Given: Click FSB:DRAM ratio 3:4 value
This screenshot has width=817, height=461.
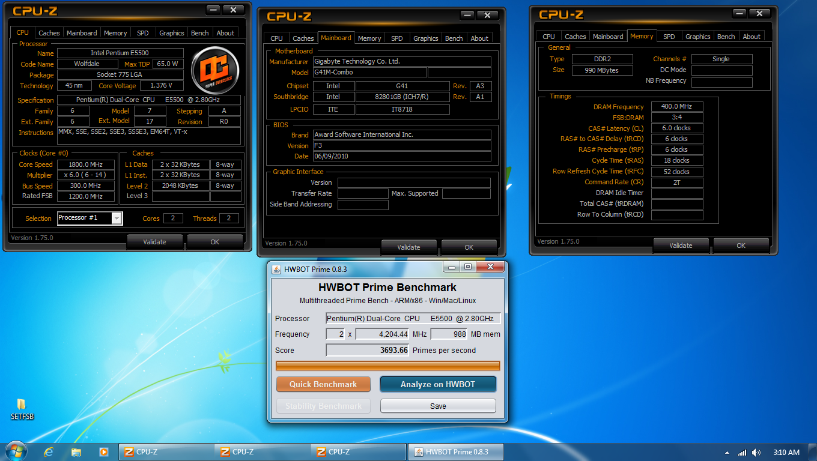Looking at the screenshot, I should coord(677,117).
